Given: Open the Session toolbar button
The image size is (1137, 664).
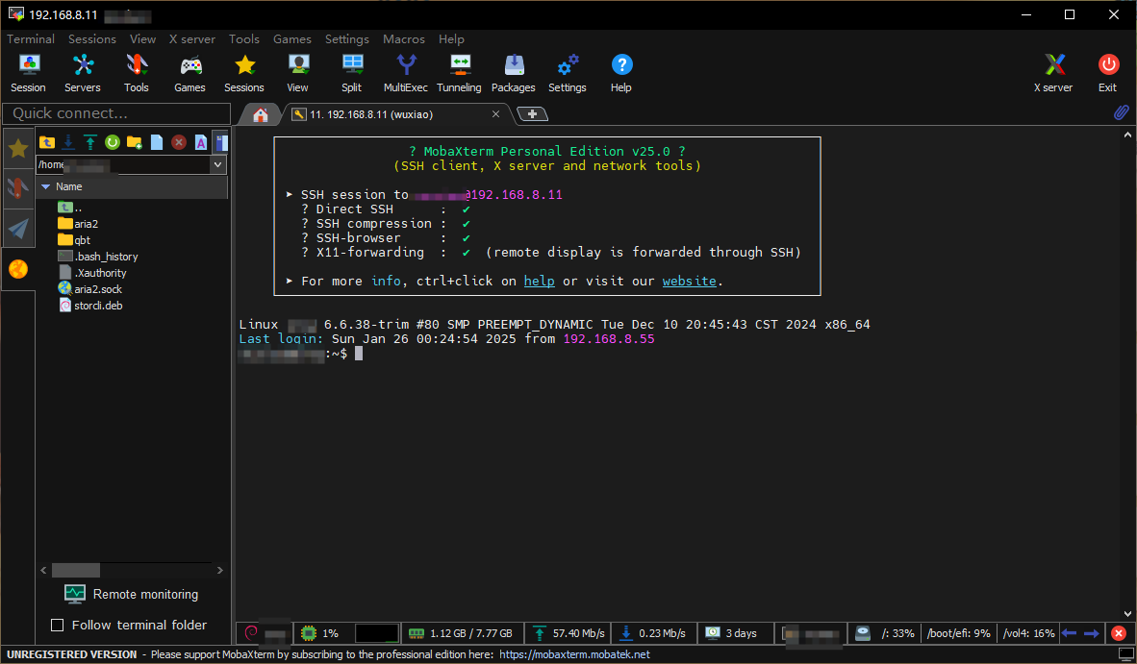Looking at the screenshot, I should coord(28,73).
